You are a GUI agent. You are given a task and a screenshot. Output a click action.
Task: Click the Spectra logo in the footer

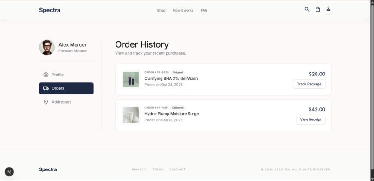[48, 169]
